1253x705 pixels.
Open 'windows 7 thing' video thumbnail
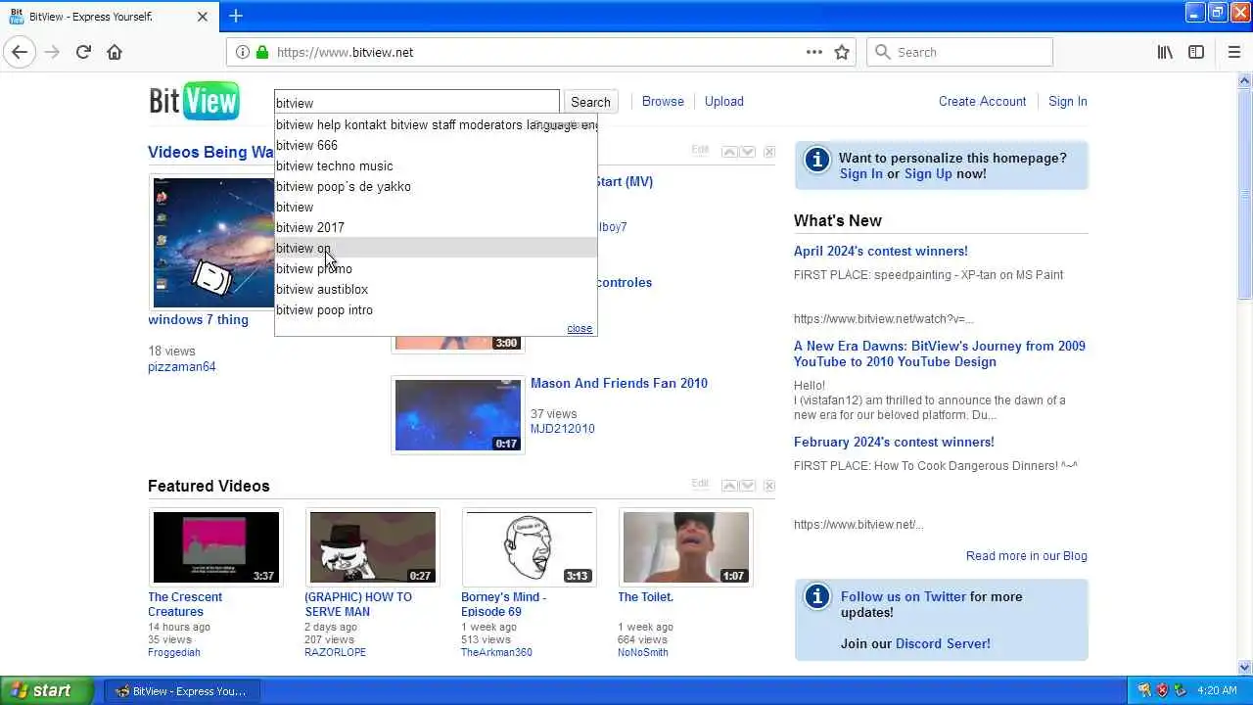(x=213, y=242)
